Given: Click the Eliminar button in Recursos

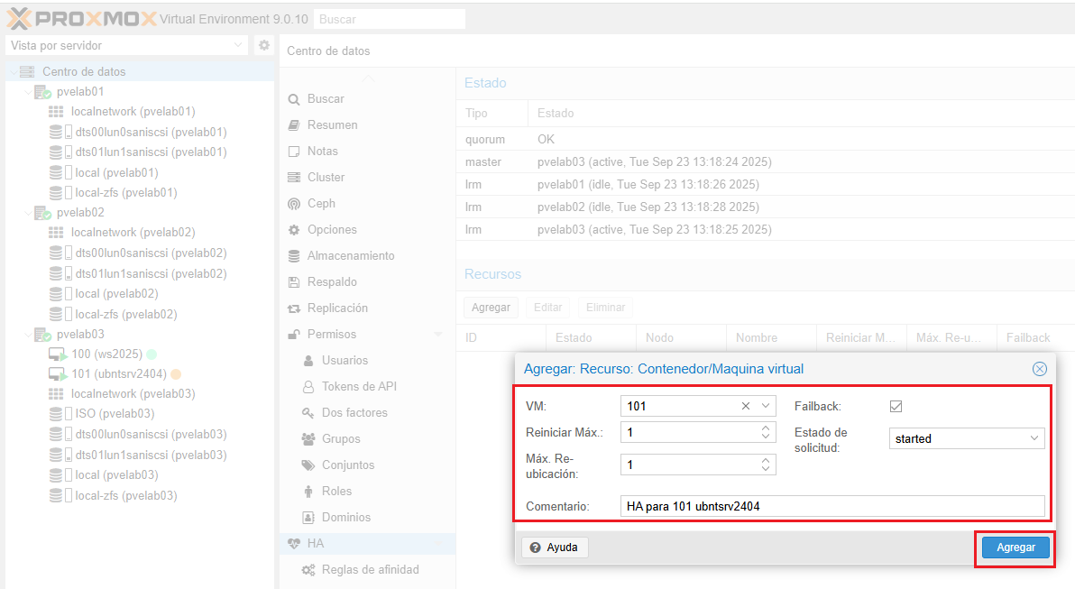Looking at the screenshot, I should (x=605, y=308).
